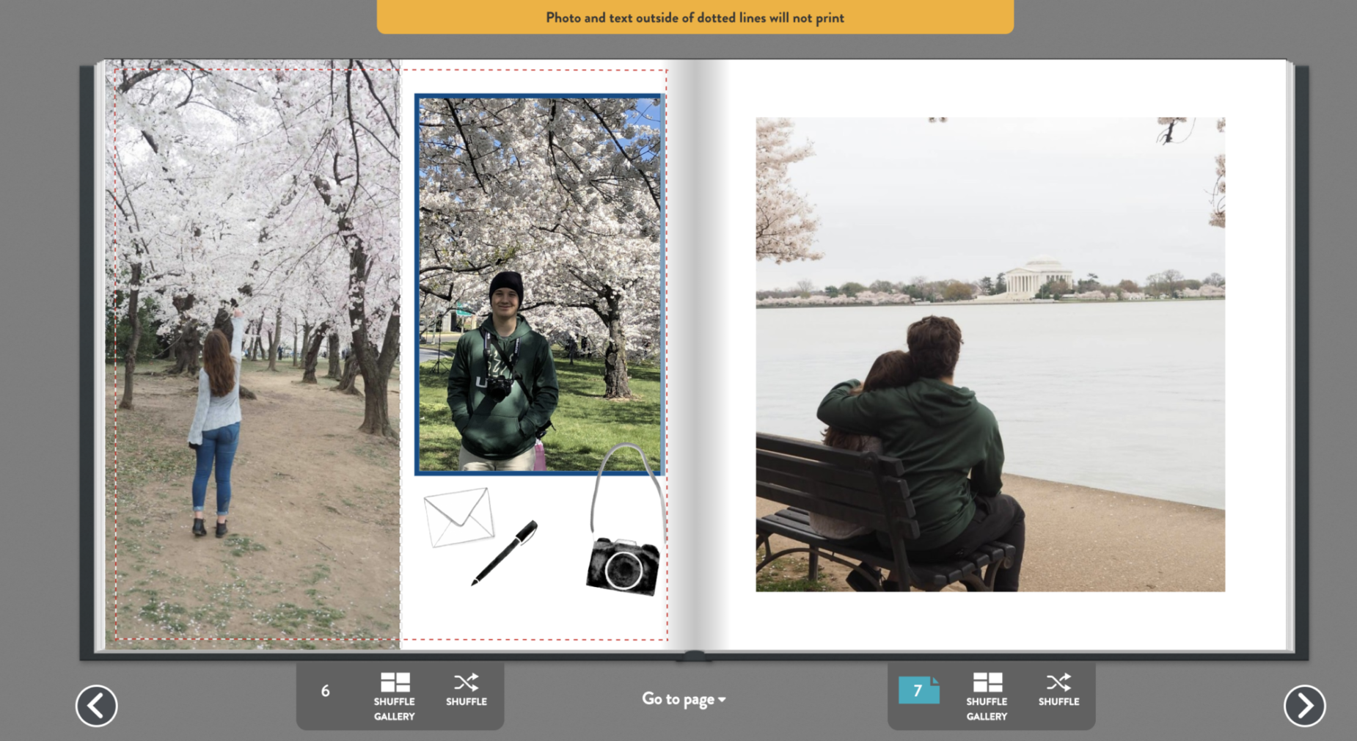Select the black pen sticker
This screenshot has height=741, width=1357.
505,552
